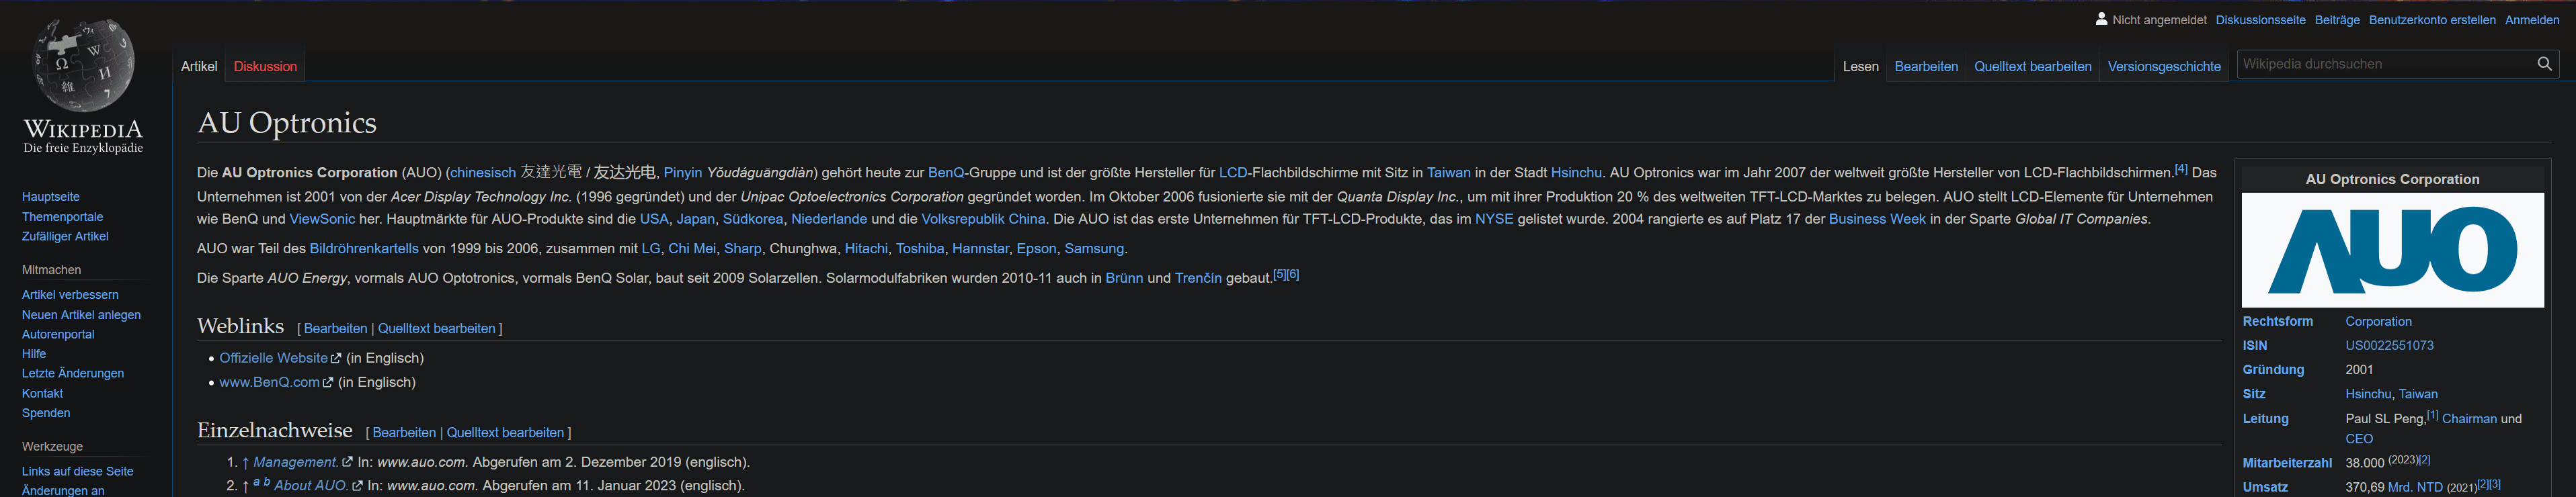This screenshot has width=2576, height=497.
Task: Open the Samsung link
Action: click(x=1094, y=249)
